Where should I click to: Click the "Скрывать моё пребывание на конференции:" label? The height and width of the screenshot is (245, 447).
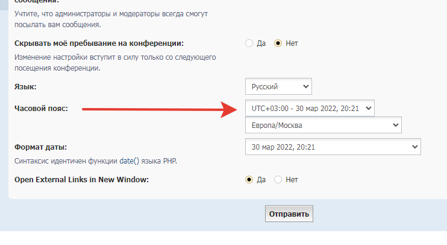[99, 43]
